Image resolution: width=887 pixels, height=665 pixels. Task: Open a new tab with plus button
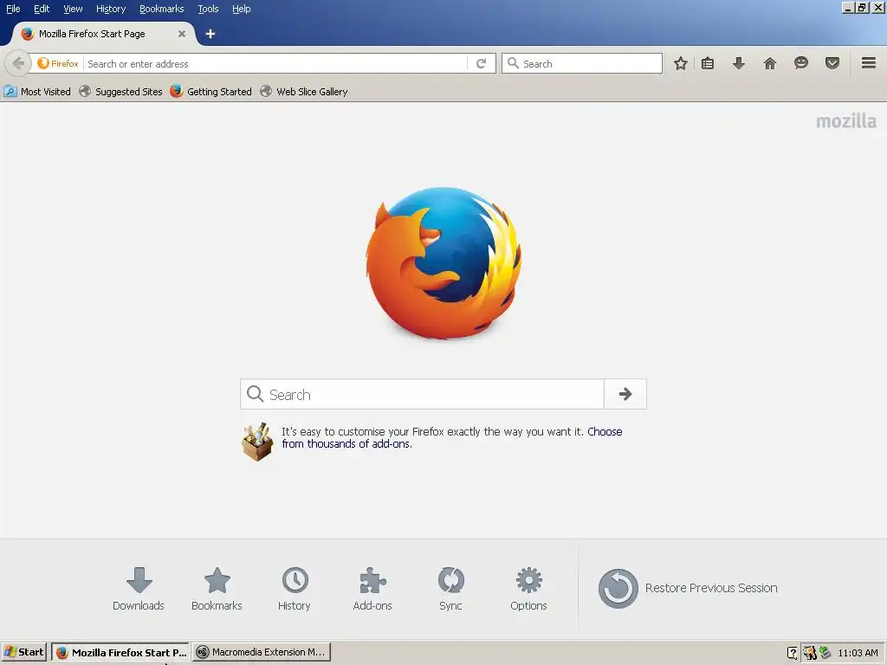coord(210,34)
